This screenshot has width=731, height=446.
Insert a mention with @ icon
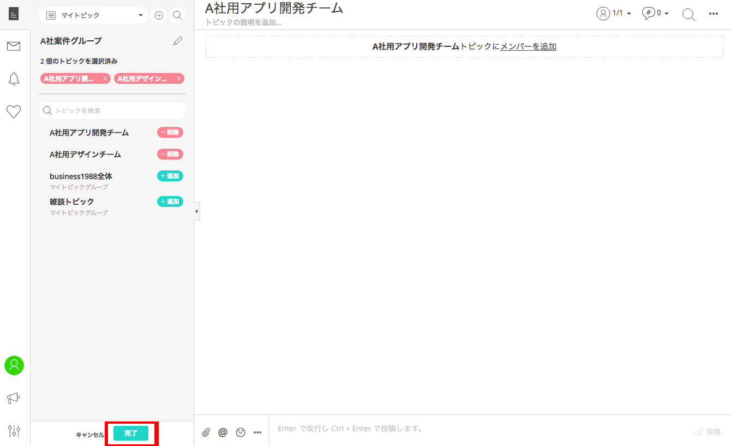click(223, 432)
